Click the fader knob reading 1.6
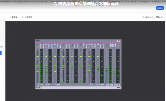Screen dimensions: 166x101 [x=89, y=71]
